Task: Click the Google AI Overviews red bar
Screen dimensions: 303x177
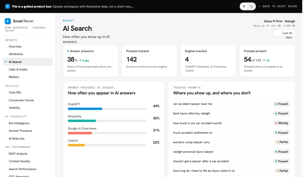Action: [80, 133]
